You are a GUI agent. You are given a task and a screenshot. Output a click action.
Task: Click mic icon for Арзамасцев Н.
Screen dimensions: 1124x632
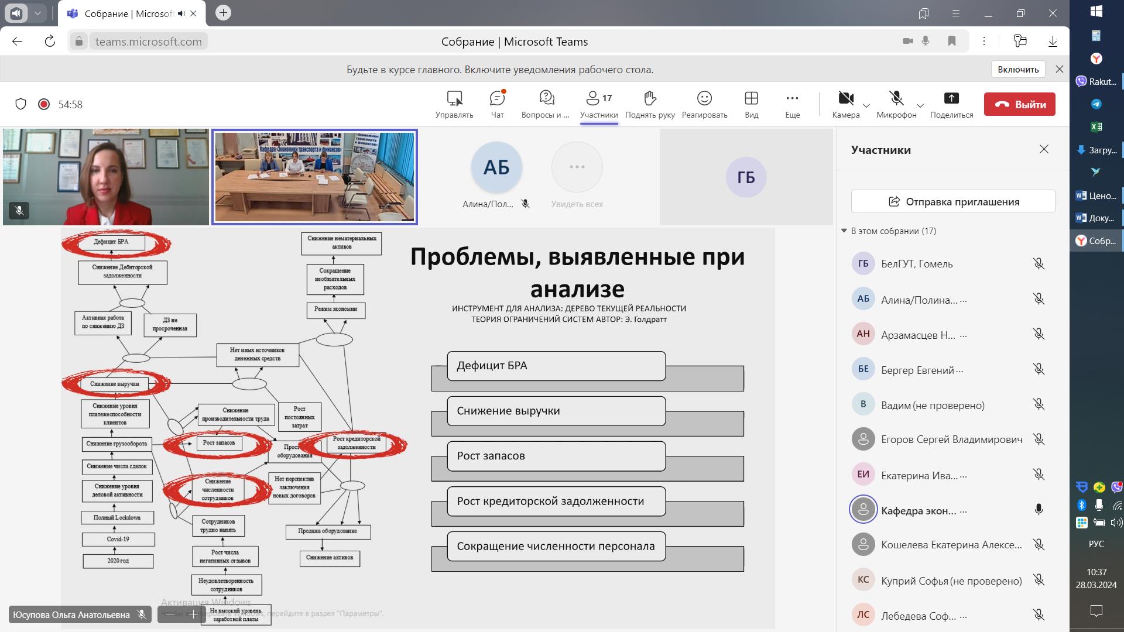tap(1039, 334)
